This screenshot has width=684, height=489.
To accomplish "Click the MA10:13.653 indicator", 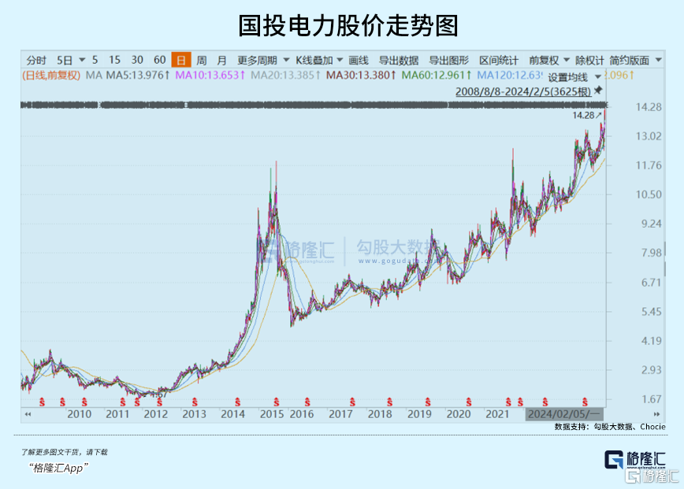I will tap(210, 76).
